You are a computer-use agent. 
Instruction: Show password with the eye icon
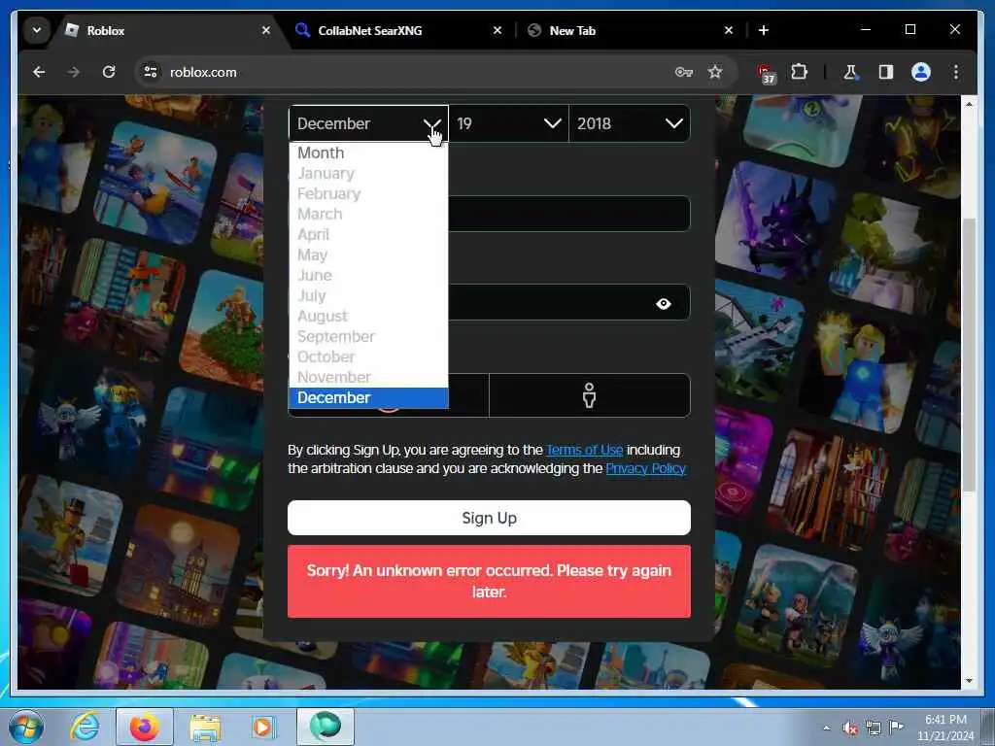pyautogui.click(x=663, y=304)
